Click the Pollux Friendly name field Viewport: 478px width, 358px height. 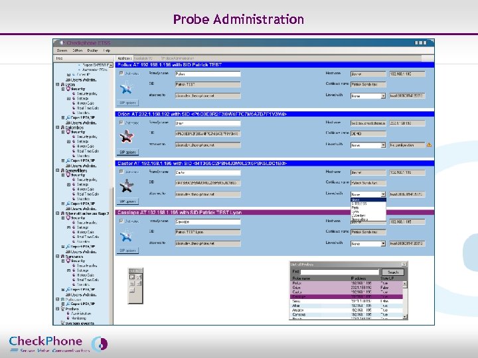point(208,74)
